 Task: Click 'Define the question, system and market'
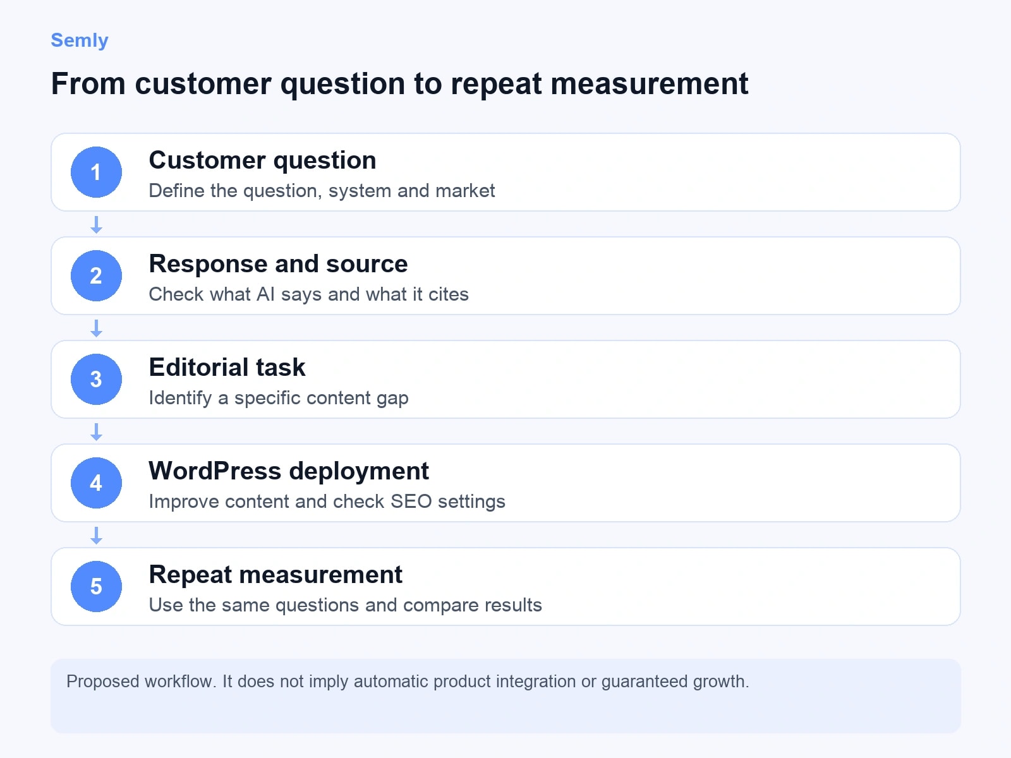pos(322,191)
